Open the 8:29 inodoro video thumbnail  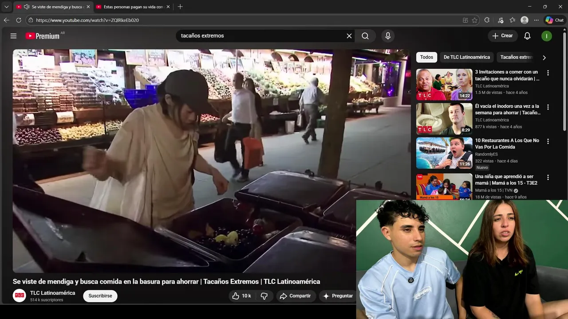(444, 119)
